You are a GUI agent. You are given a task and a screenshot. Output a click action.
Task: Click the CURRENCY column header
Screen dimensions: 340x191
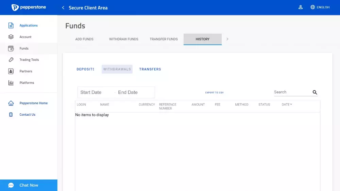click(x=147, y=104)
